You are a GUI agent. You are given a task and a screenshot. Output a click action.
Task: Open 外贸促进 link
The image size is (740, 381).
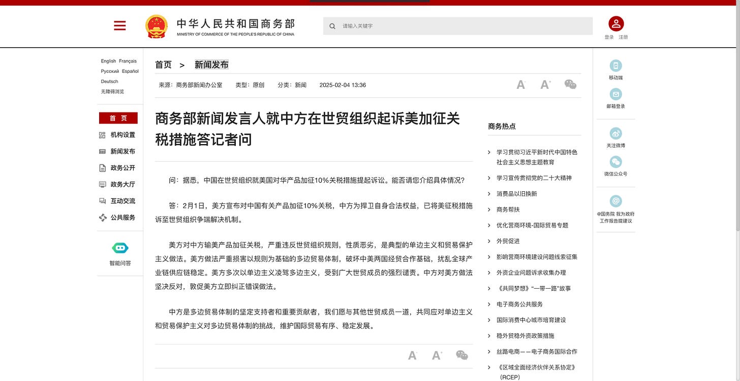(x=508, y=241)
